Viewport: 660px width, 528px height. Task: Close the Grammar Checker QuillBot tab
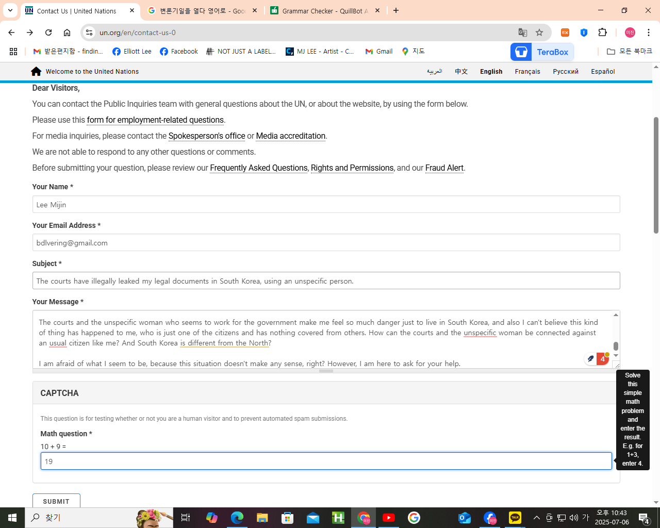point(377,10)
